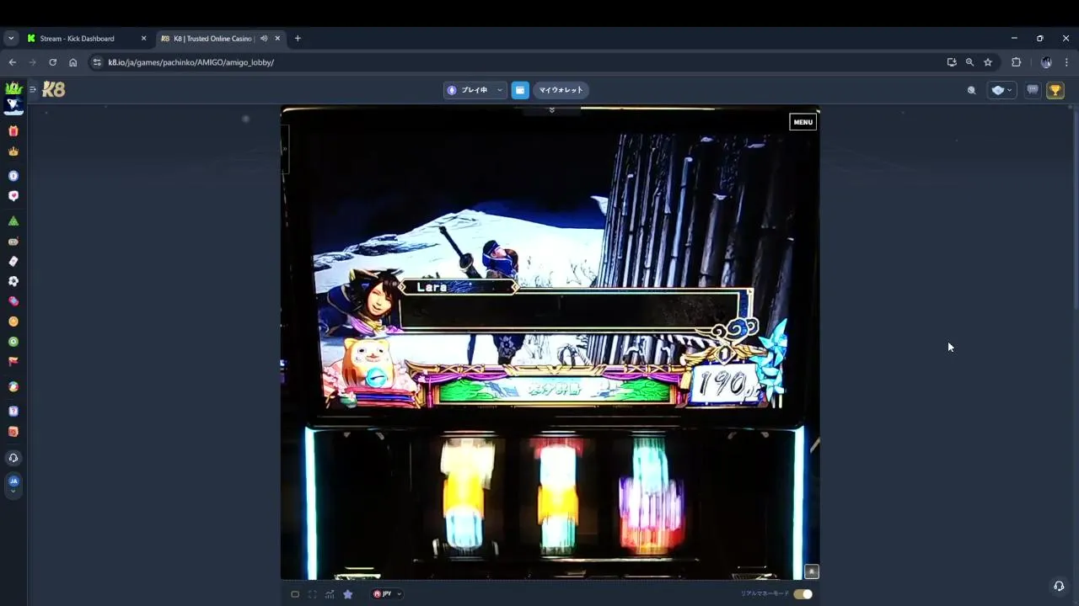Image resolution: width=1079 pixels, height=606 pixels.
Task: Click the Chrome extensions puzzle icon
Action: click(x=1016, y=62)
